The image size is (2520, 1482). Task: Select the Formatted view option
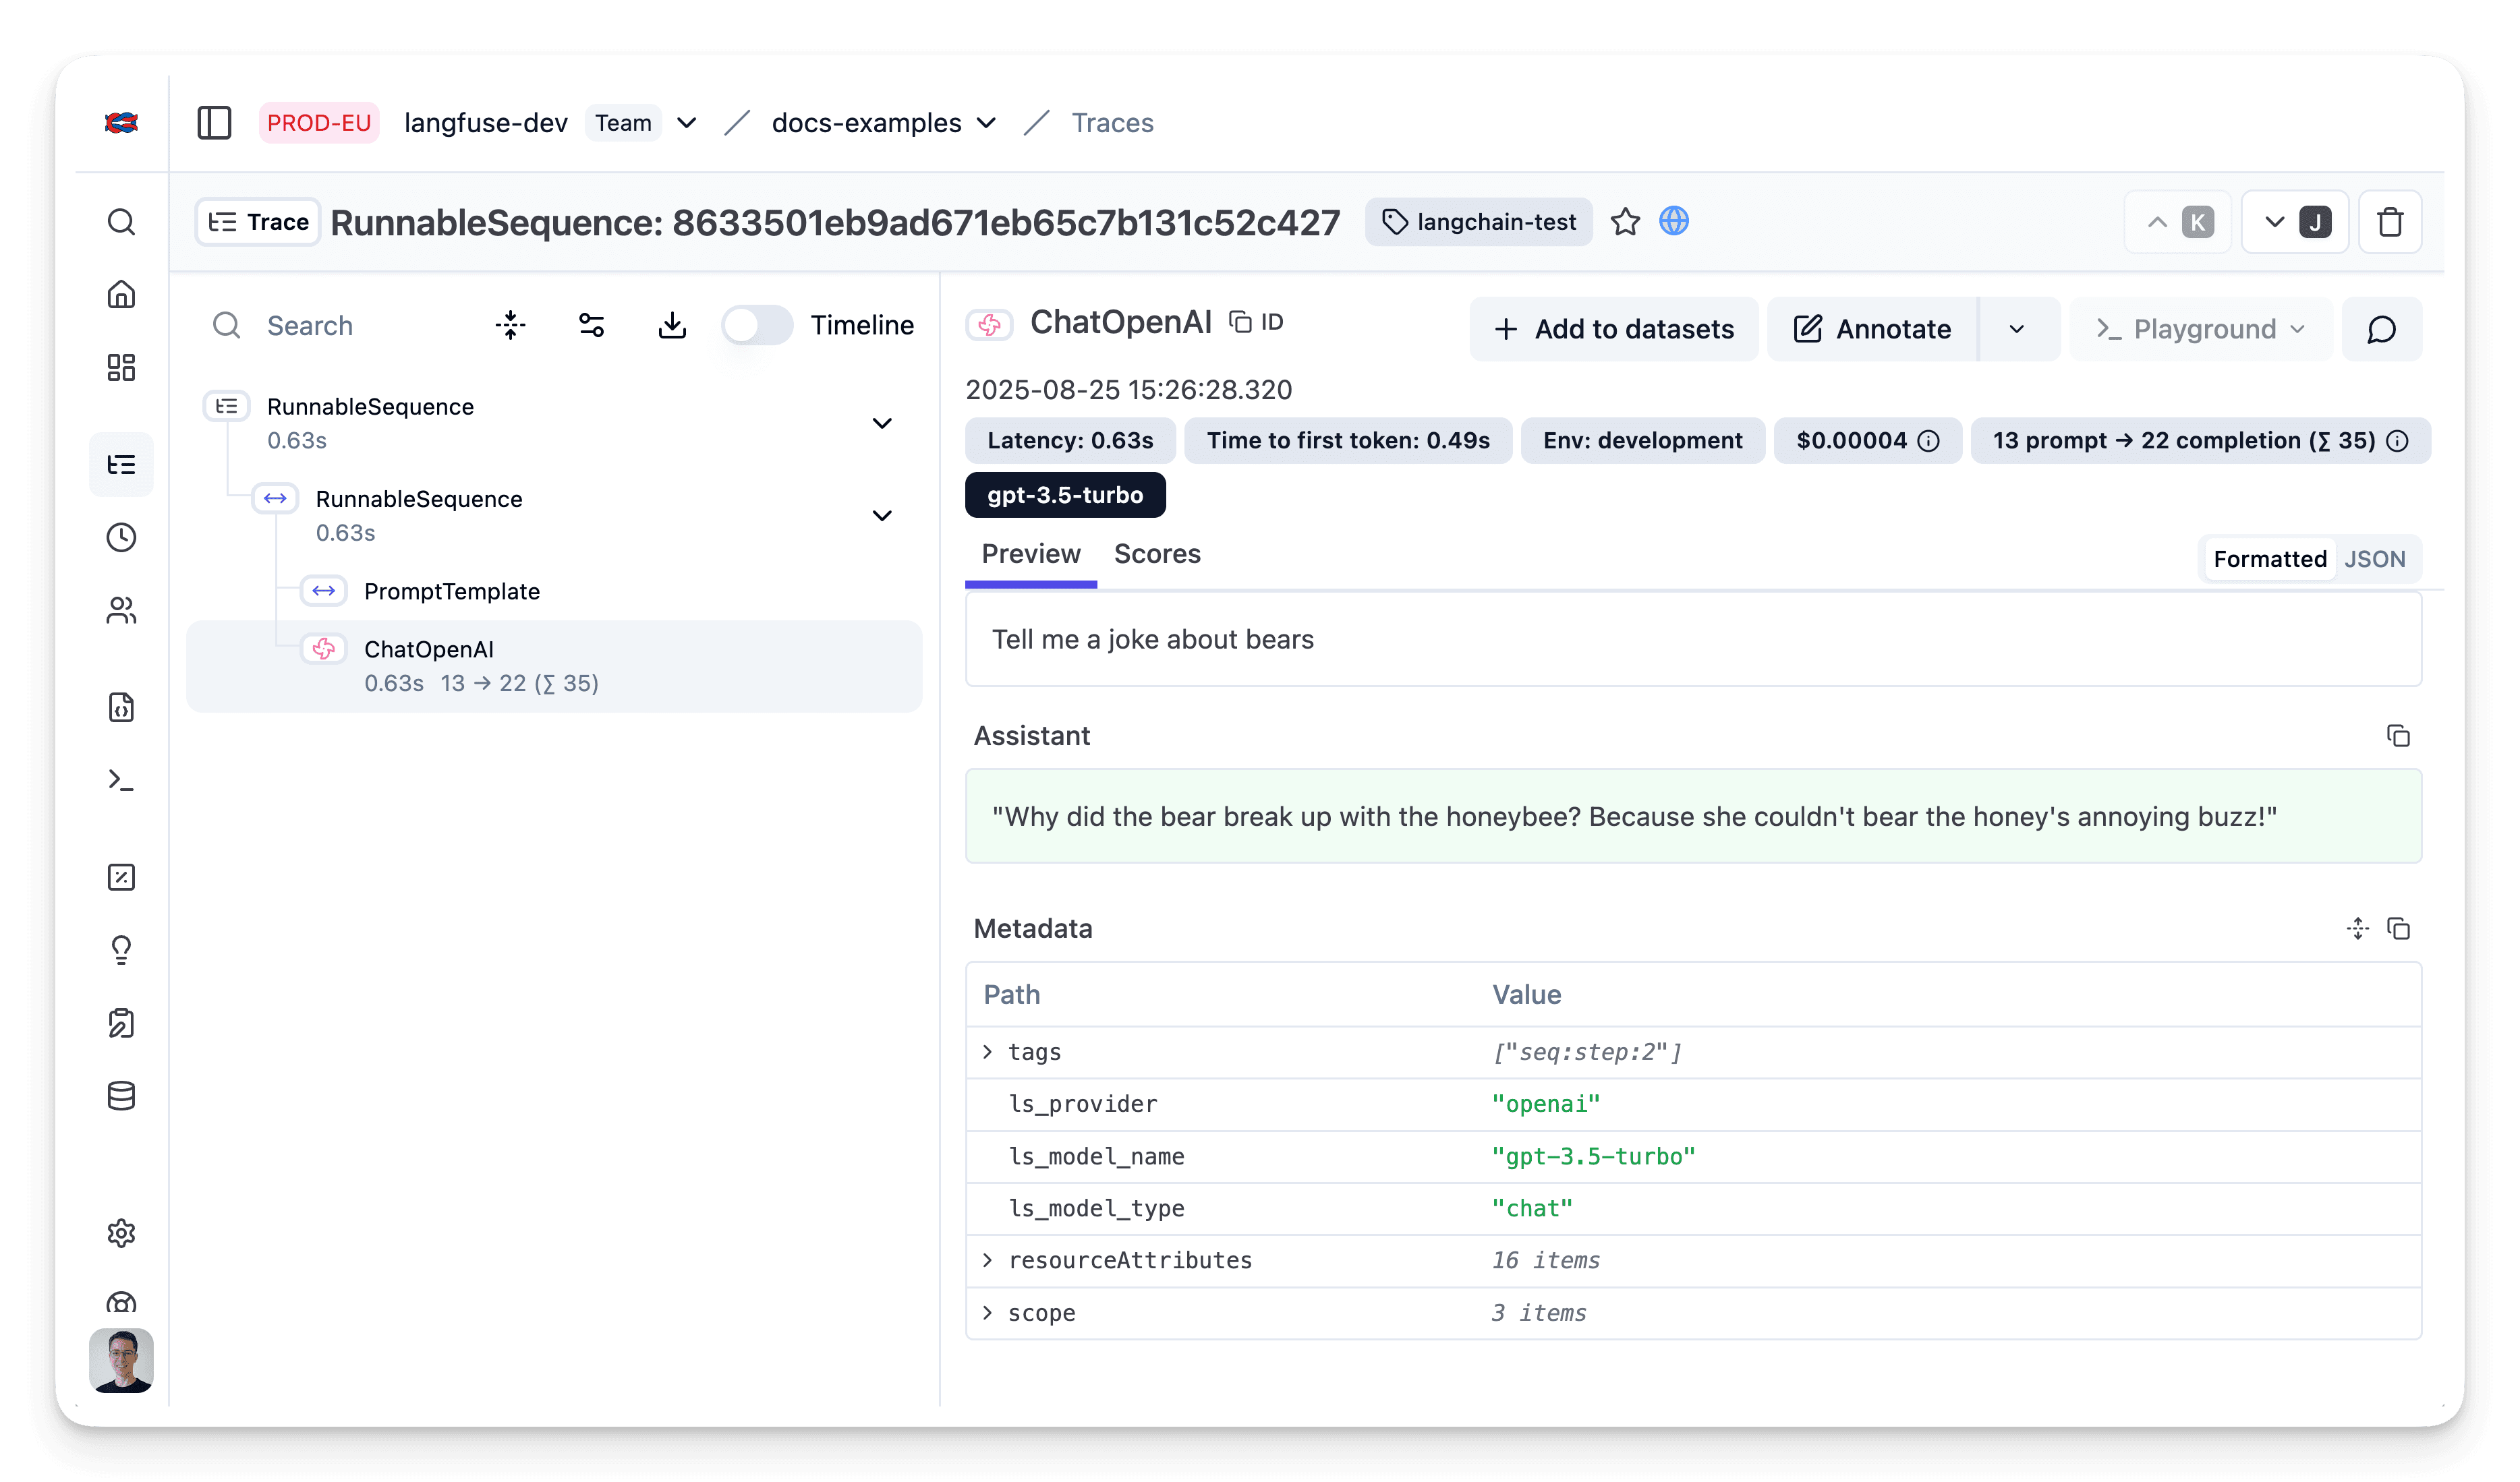(x=2269, y=559)
